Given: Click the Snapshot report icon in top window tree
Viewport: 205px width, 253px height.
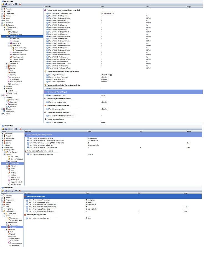Looking at the screenshot, I should pyautogui.click(x=9, y=84).
